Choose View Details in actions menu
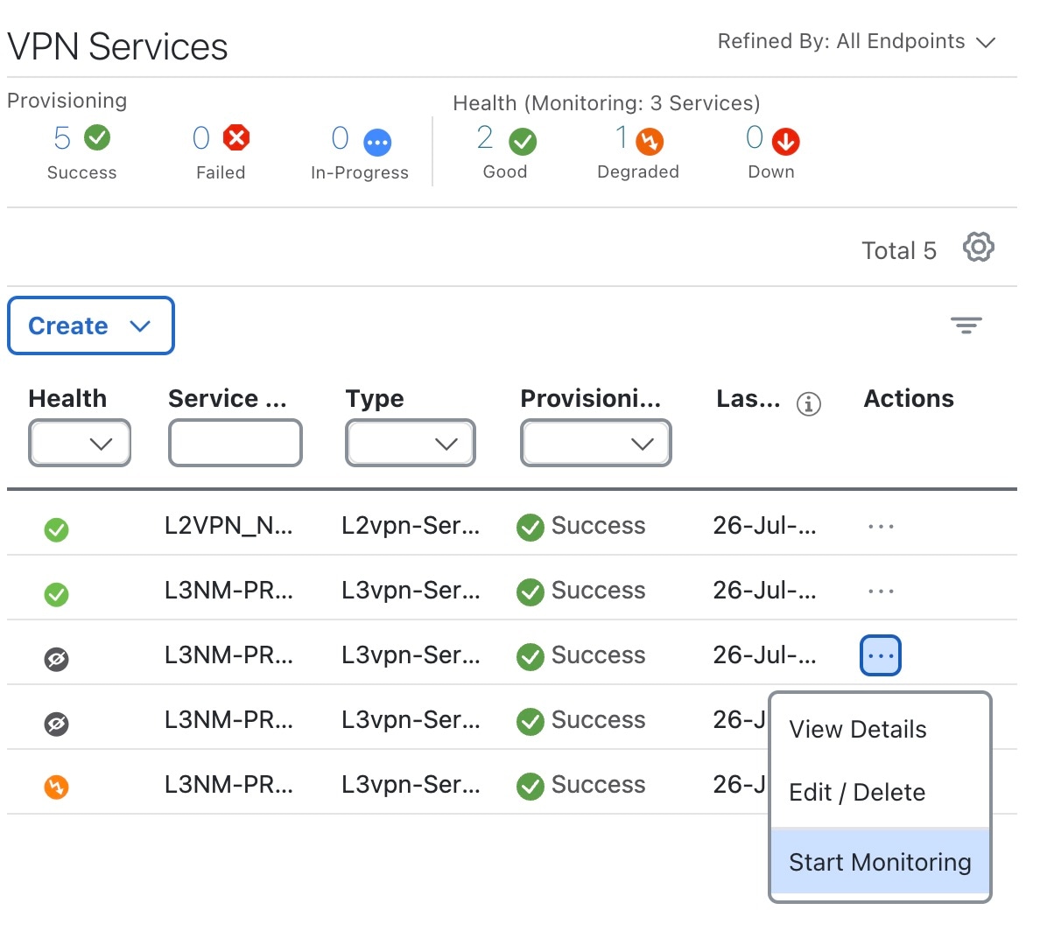This screenshot has height=938, width=1040. coord(858,729)
